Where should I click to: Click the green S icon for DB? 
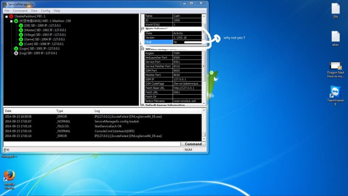point(21,25)
